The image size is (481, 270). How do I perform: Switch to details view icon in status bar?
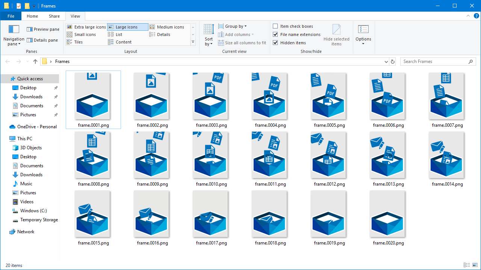(x=466, y=265)
